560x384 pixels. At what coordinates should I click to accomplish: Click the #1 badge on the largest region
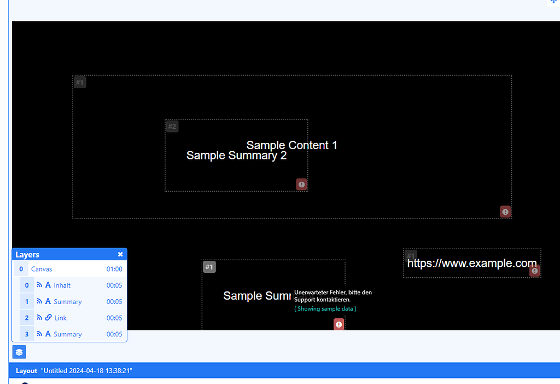pos(80,82)
